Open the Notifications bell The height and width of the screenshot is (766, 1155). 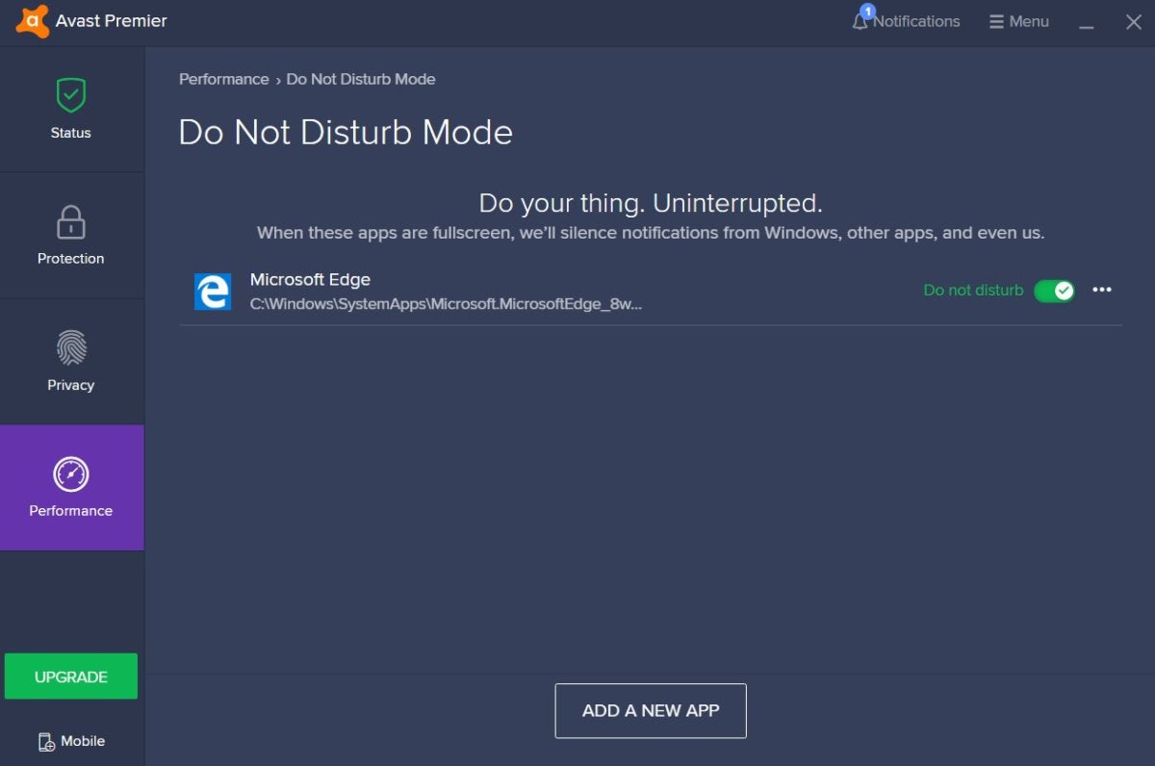point(906,21)
